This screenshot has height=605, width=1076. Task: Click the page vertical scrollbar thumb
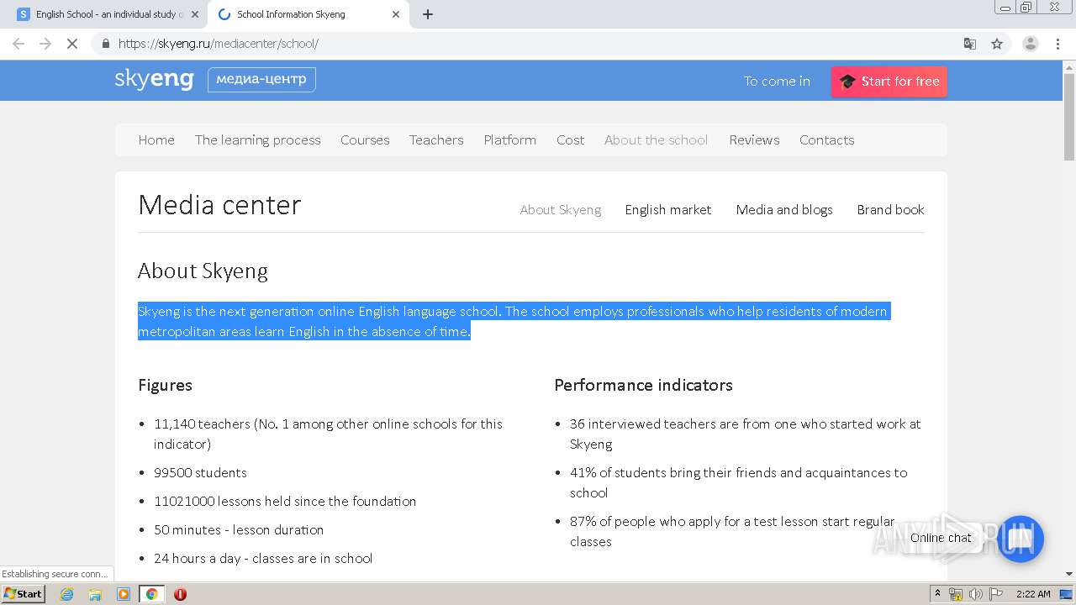click(x=1069, y=116)
